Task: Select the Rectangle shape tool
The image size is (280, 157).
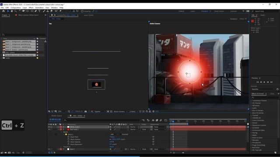Action: click(32, 11)
